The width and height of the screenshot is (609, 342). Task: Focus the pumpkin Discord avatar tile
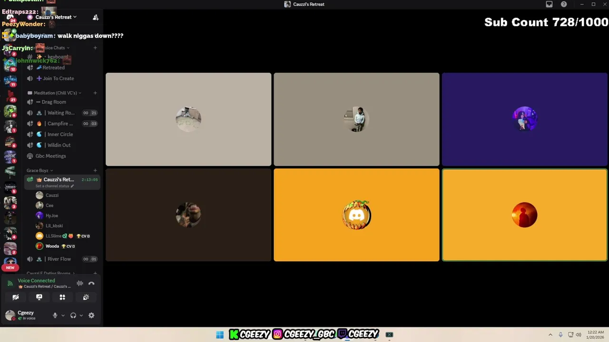[x=356, y=215]
